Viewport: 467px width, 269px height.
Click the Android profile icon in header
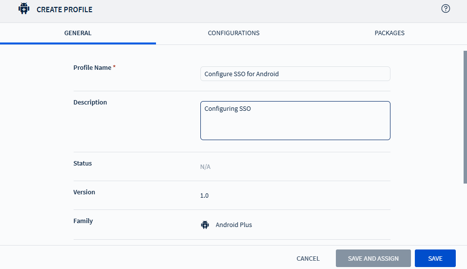point(24,9)
